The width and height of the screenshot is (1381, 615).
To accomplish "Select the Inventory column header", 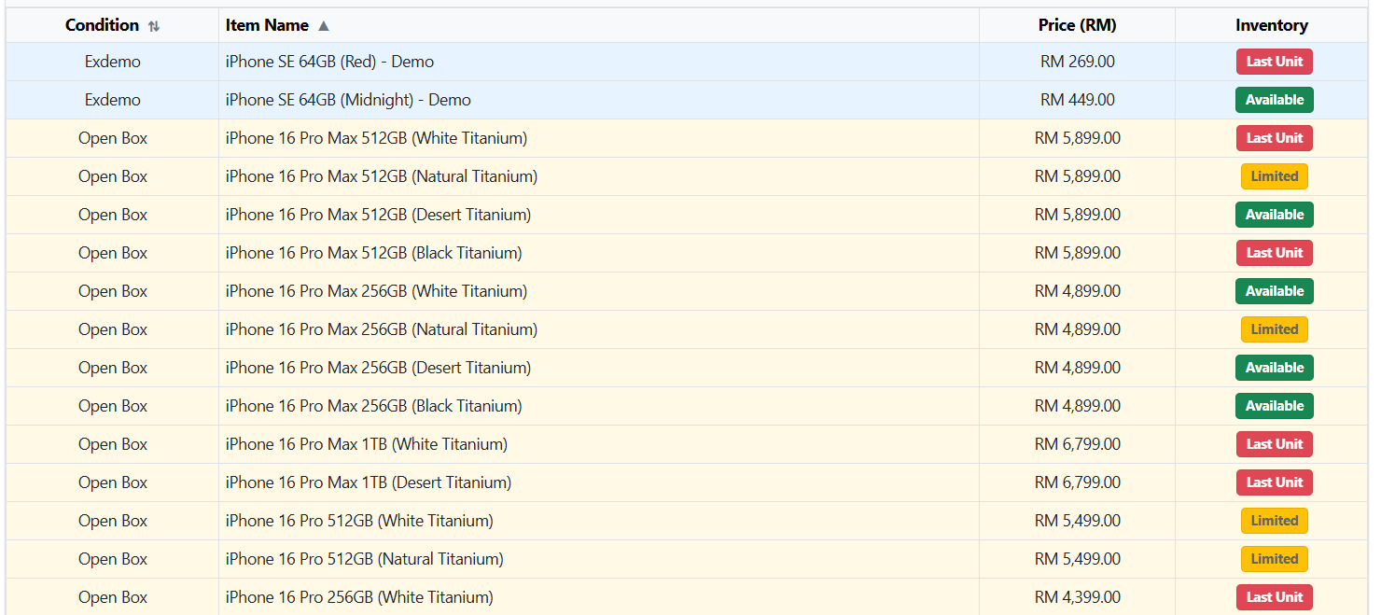I will (x=1271, y=25).
